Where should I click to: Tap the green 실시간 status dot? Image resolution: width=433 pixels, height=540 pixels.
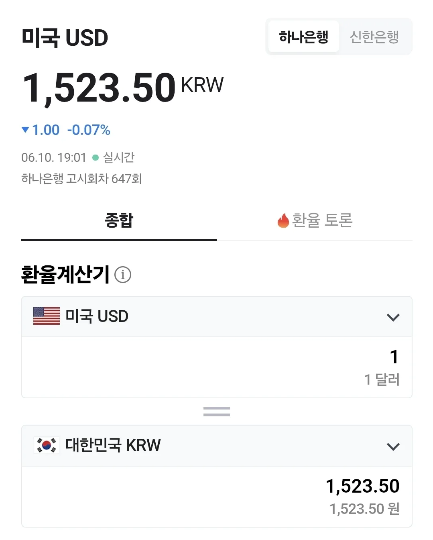(x=96, y=157)
